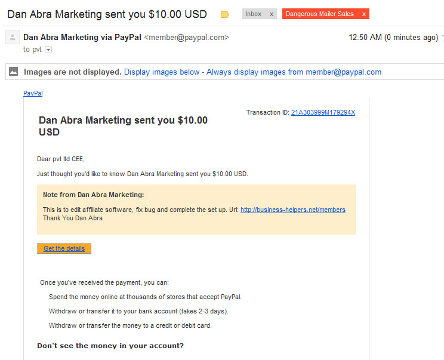
Task: Always display images from member@paypal.com
Action: (x=294, y=72)
